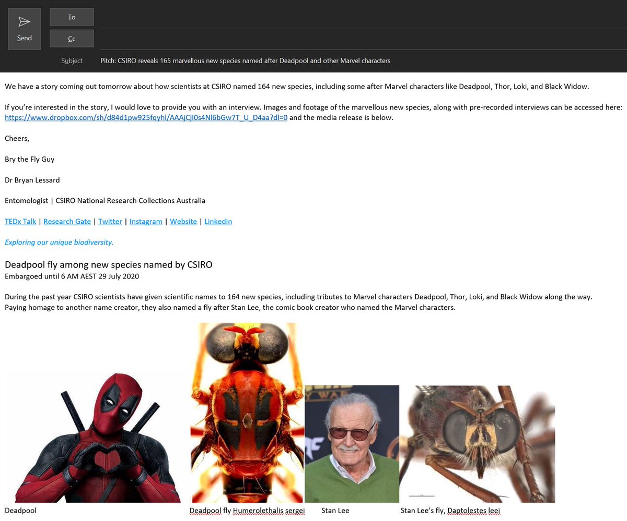The image size is (627, 521).
Task: Click the 'Exploring our unique biodiversity.' tagline
Action: [59, 242]
